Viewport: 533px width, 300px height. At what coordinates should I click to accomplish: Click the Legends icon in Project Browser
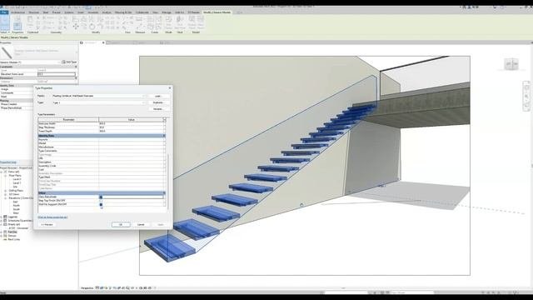(5, 217)
